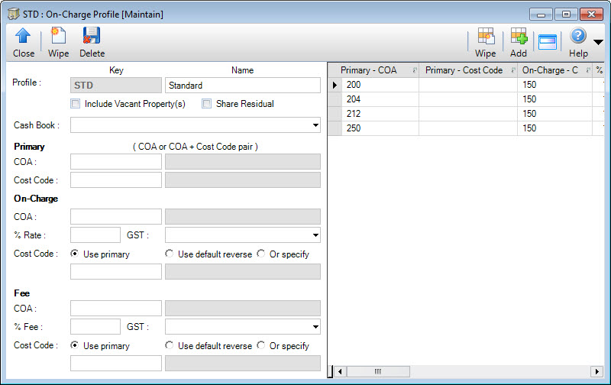Open the Cash Book dropdown
Screen dimensions: 611x385
point(315,125)
